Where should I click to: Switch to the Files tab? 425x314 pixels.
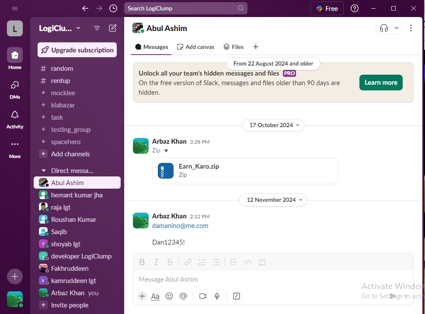point(233,47)
